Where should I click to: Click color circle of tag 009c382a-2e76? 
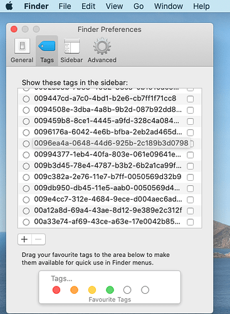(x=26, y=177)
